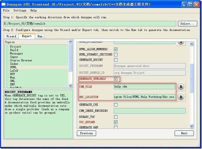Select the Expert tab
The height and width of the screenshot is (149, 202).
(x=27, y=36)
